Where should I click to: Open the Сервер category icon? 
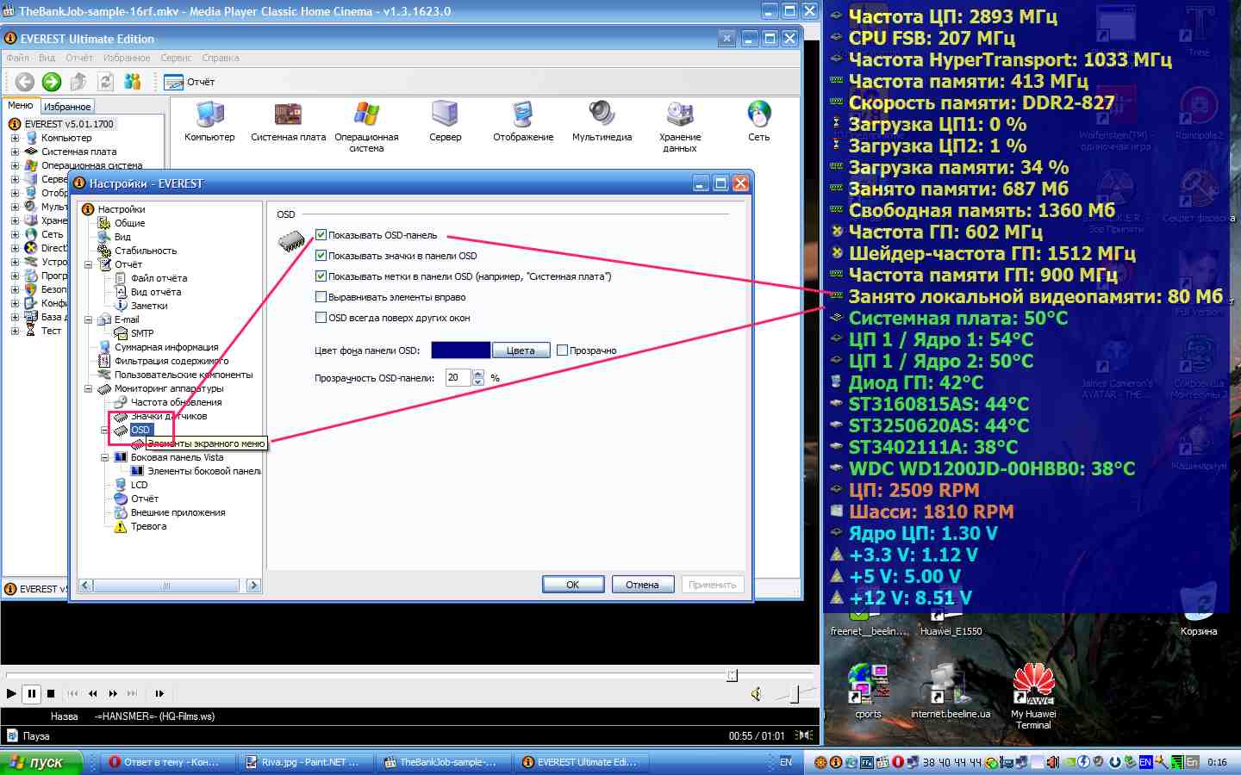tap(445, 121)
